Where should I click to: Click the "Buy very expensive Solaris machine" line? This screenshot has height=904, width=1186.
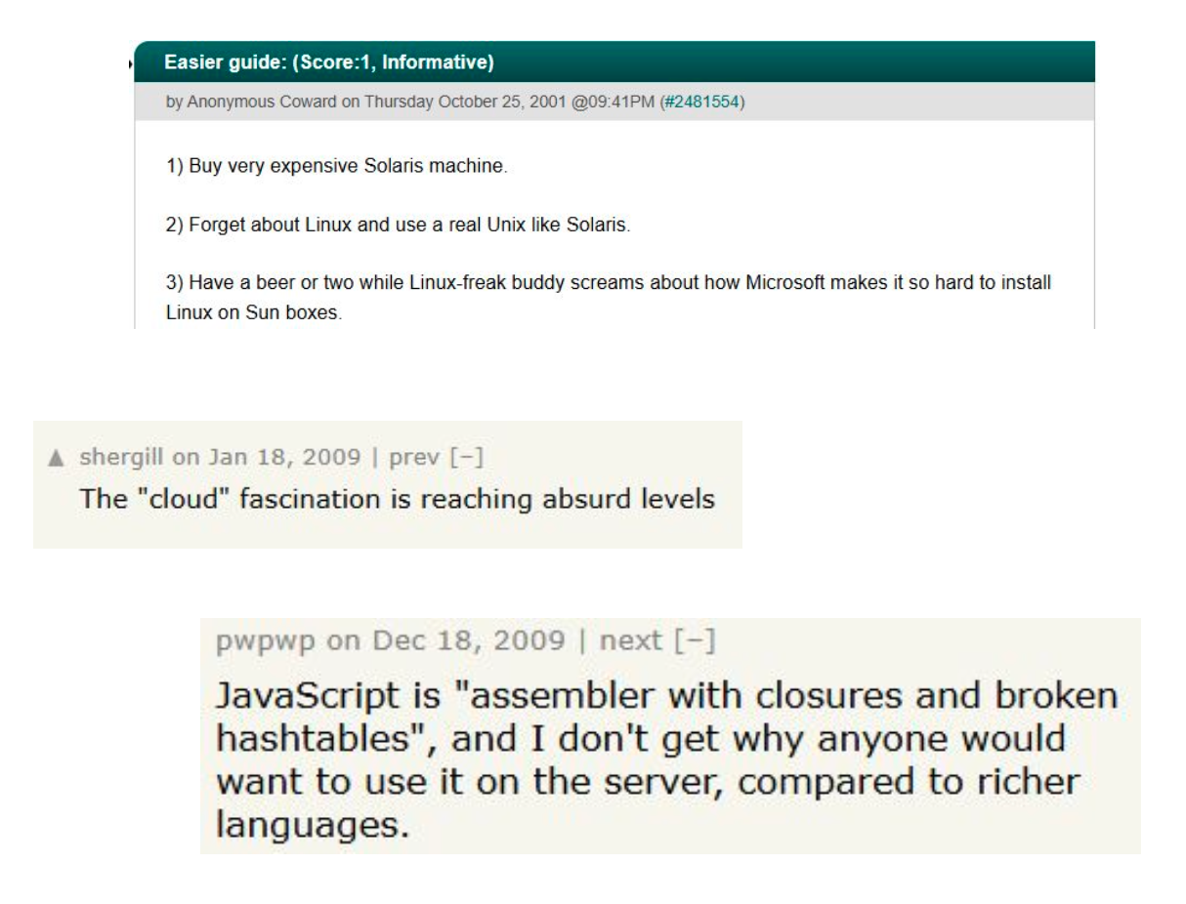[337, 167]
